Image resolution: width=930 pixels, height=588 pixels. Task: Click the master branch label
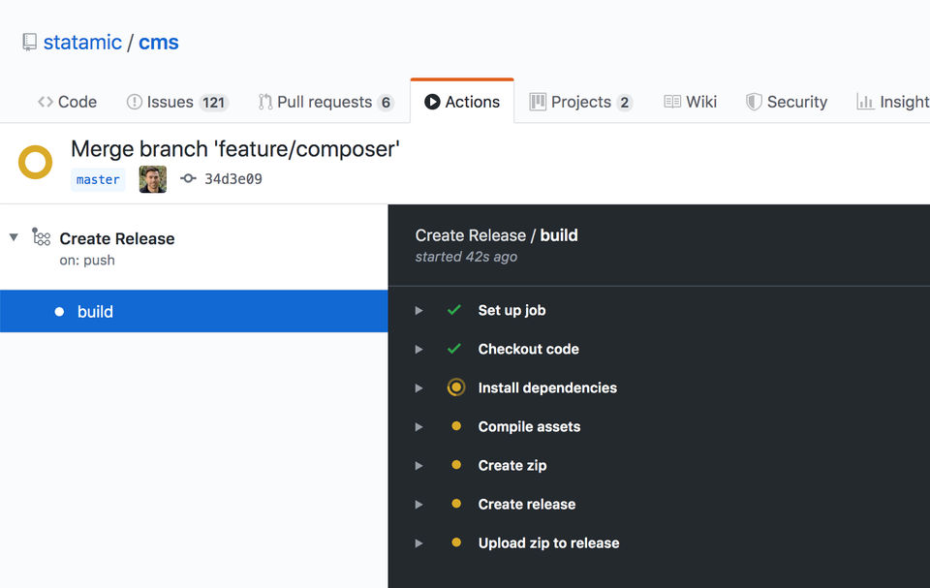pos(98,179)
